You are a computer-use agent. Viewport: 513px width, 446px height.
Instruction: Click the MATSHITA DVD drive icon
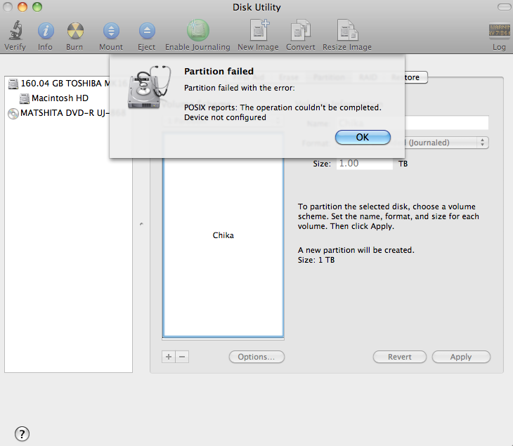[13, 114]
